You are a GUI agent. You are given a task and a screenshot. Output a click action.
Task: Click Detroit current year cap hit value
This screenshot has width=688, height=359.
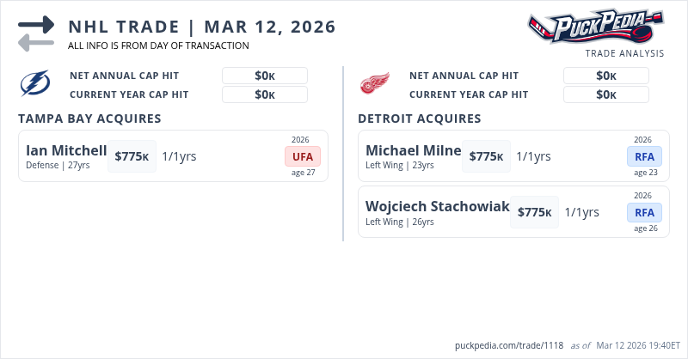tap(606, 94)
